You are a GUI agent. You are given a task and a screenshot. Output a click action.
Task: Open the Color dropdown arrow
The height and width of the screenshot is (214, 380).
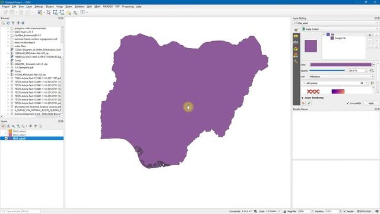(x=373, y=65)
